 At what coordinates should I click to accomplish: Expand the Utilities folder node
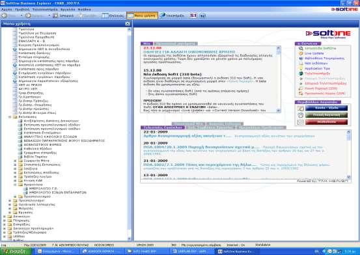pos(5,236)
